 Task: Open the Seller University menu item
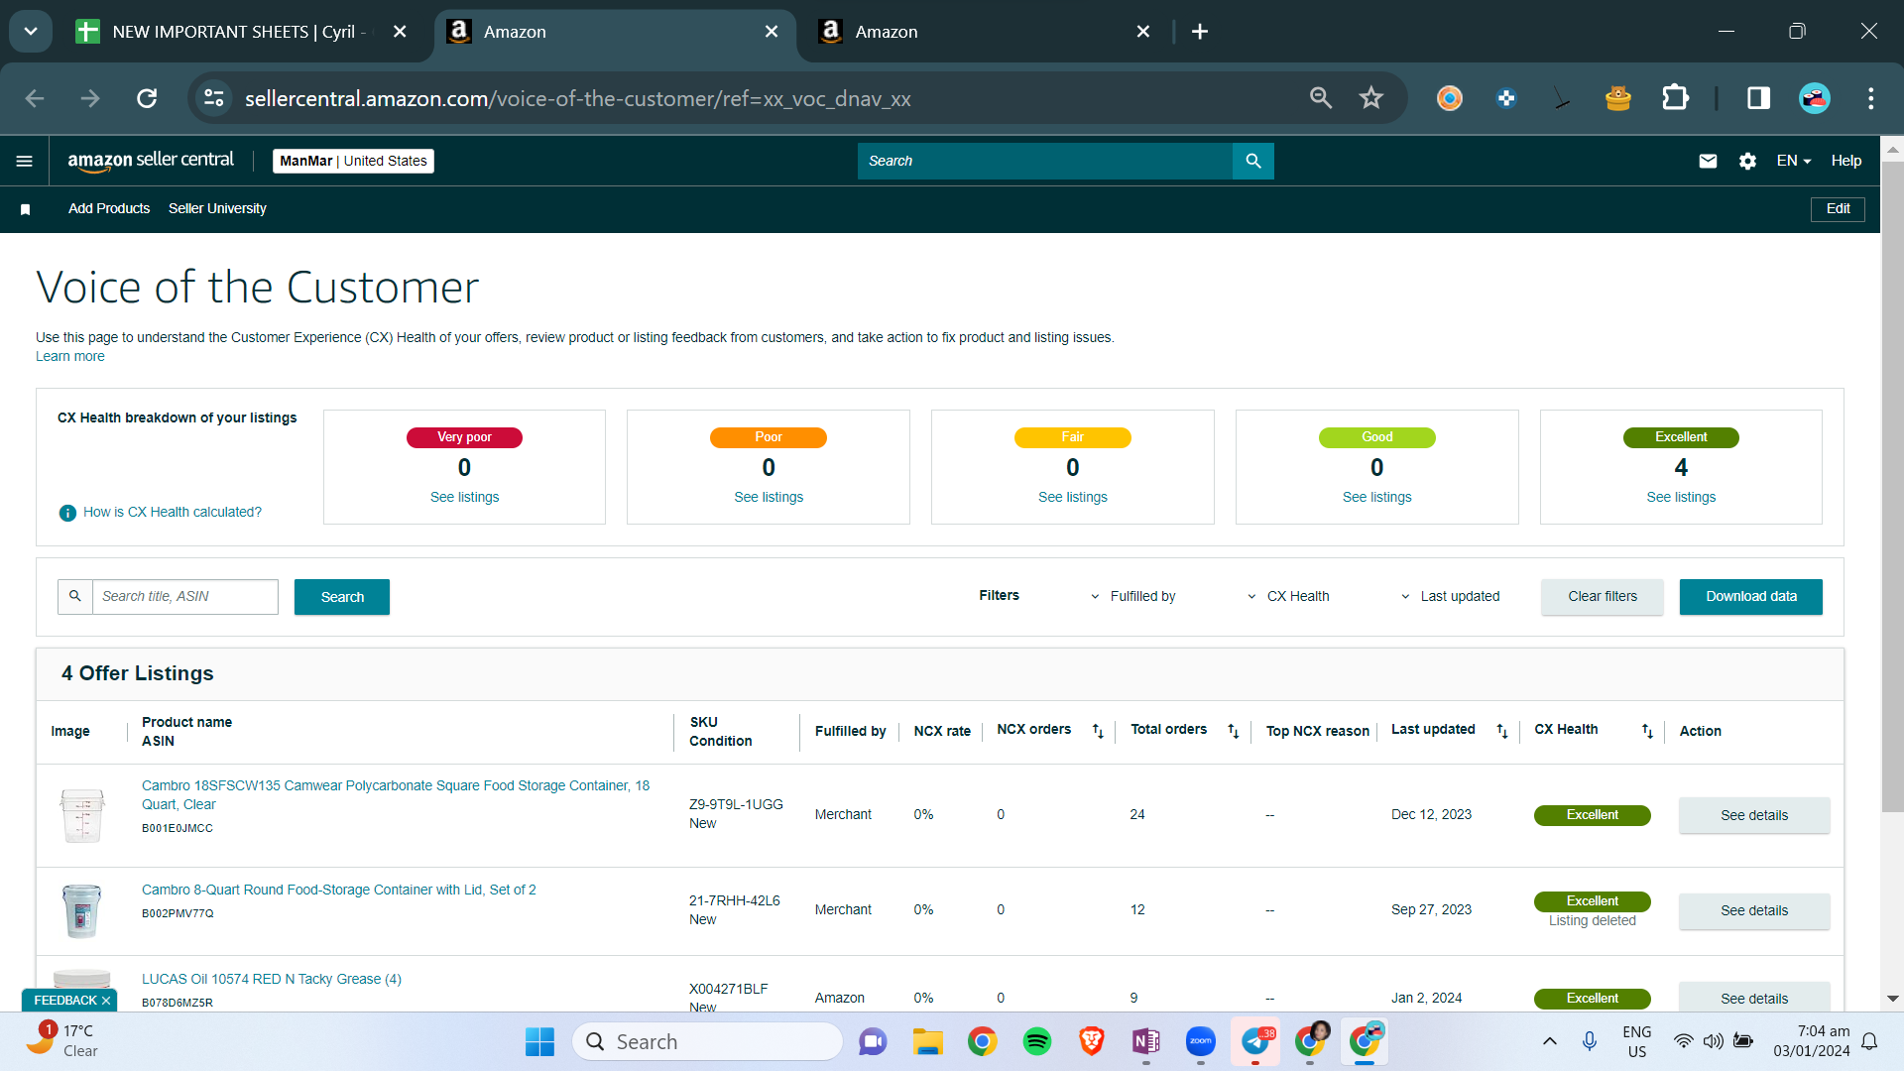point(217,208)
